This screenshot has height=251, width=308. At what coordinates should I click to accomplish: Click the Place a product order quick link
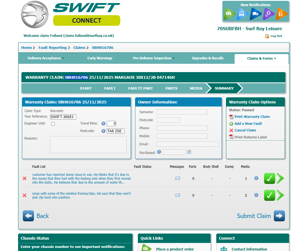tap(175, 249)
